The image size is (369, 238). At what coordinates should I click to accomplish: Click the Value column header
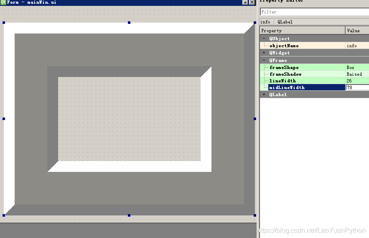click(x=357, y=31)
